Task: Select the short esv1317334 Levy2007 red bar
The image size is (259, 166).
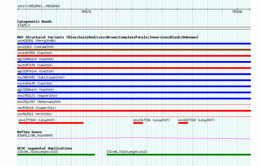Action: (x=138, y=123)
